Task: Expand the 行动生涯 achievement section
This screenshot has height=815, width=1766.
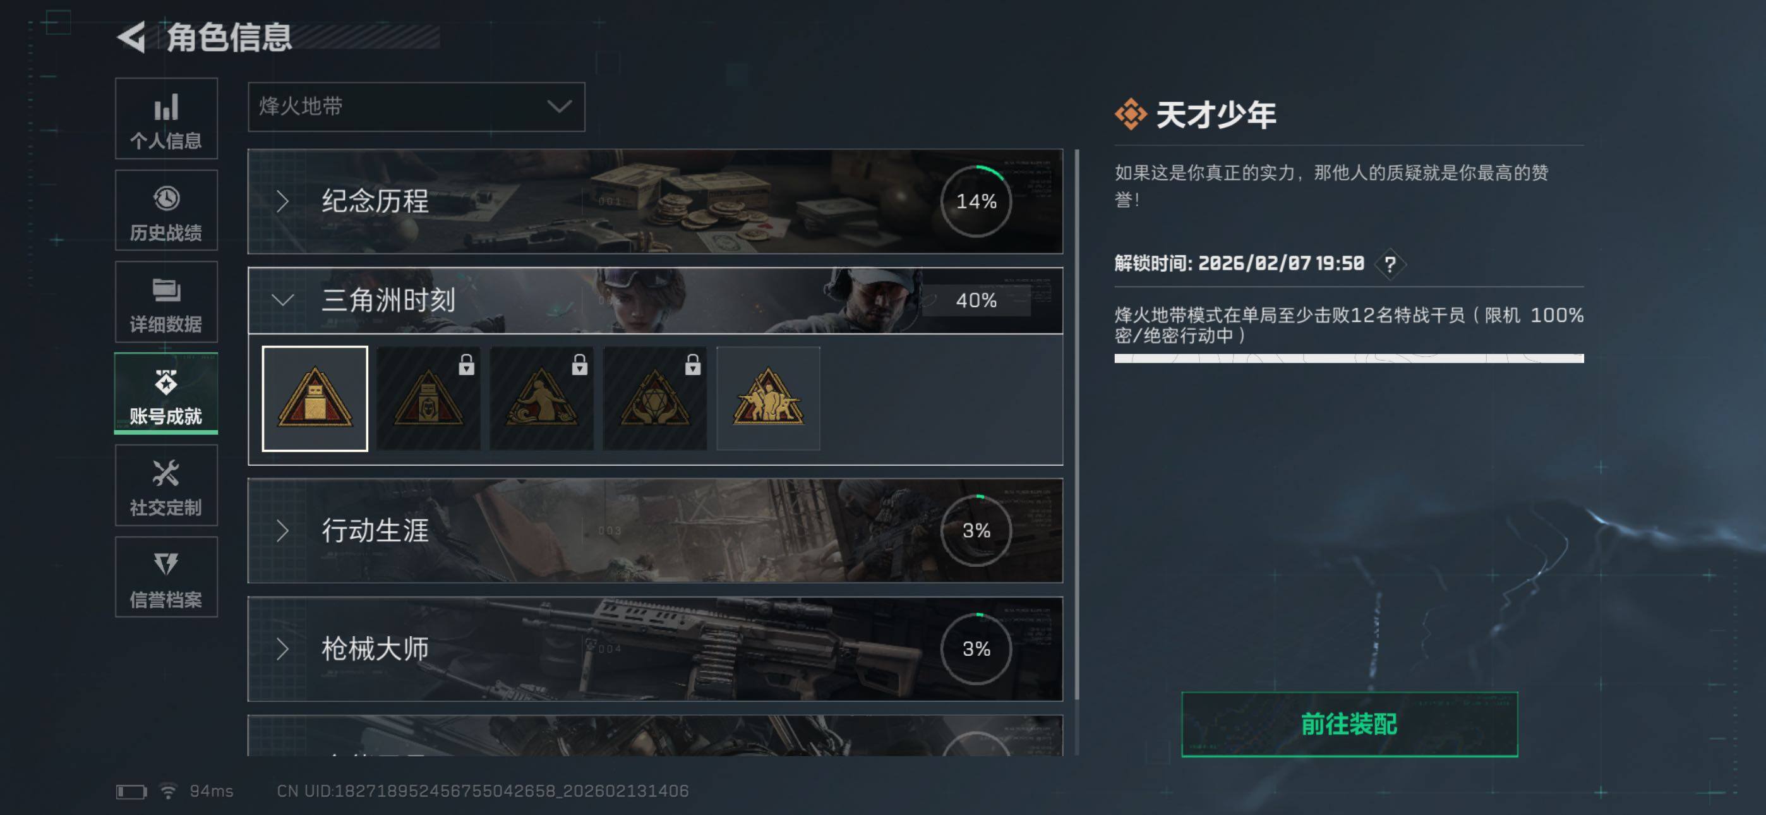Action: pos(655,530)
